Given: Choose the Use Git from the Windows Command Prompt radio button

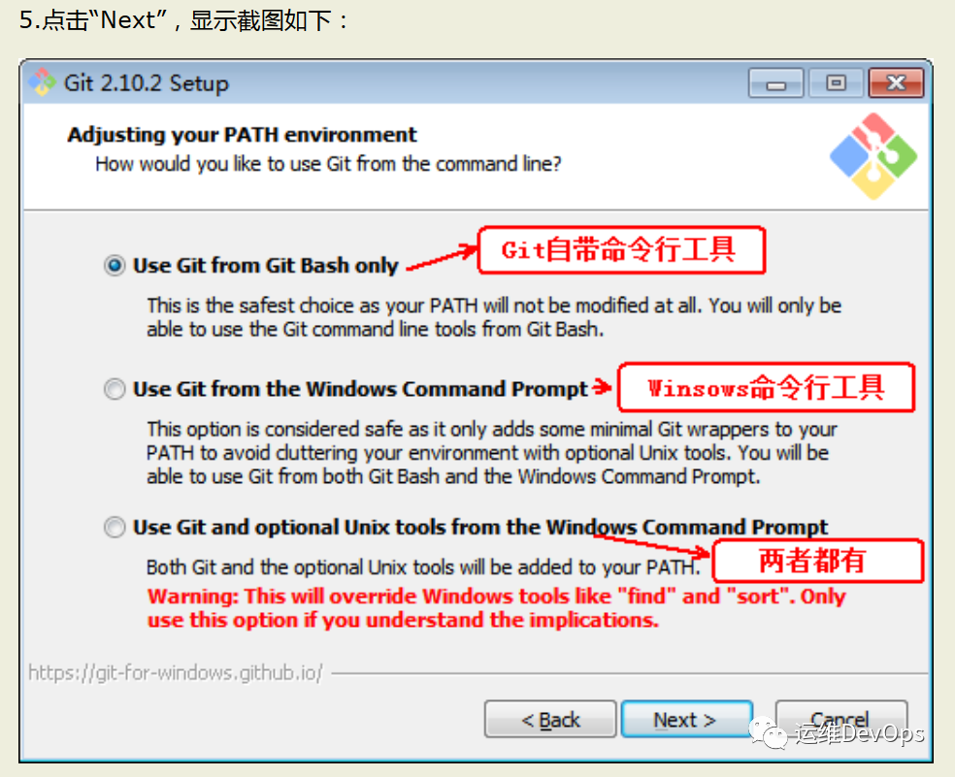Looking at the screenshot, I should pos(115,389).
